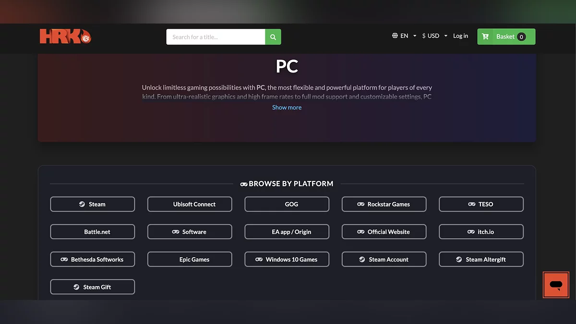Click the HRK logo
The image size is (576, 324).
(65, 36)
